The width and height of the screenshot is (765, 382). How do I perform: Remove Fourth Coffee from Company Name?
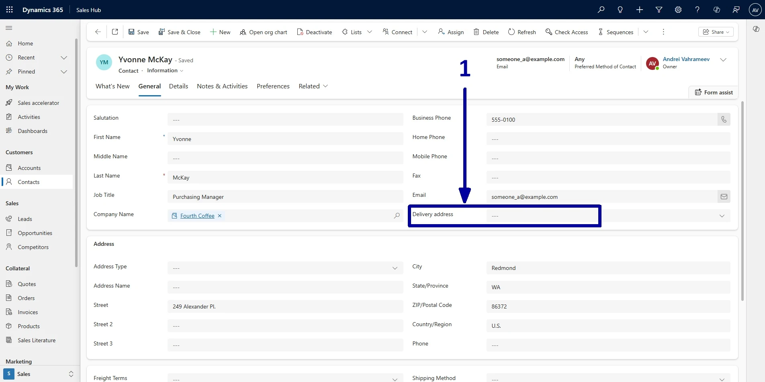pyautogui.click(x=220, y=216)
